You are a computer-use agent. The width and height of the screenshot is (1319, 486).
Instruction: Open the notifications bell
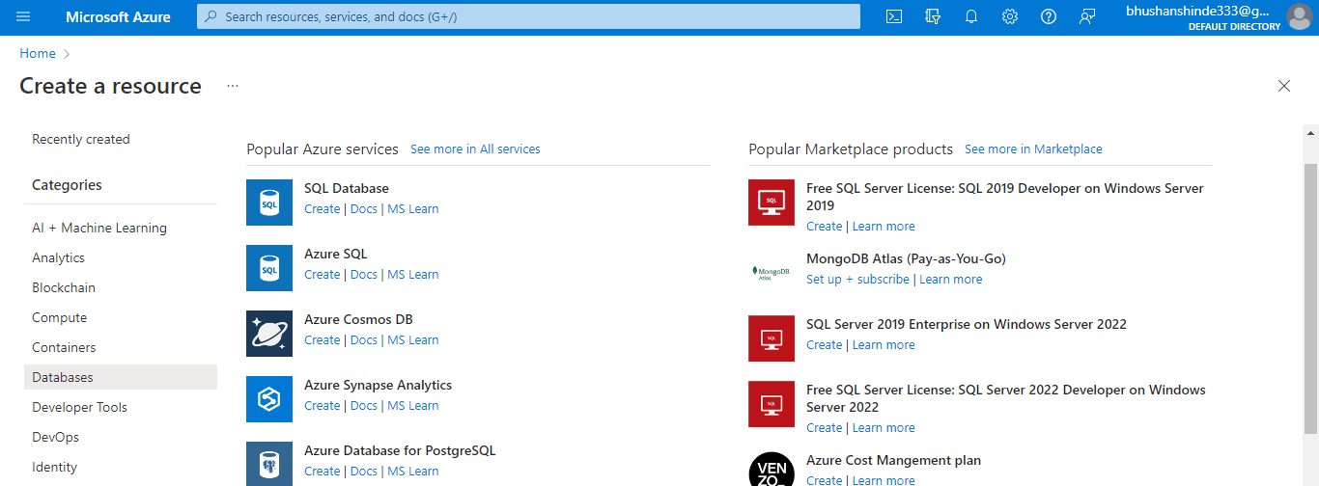point(971,16)
